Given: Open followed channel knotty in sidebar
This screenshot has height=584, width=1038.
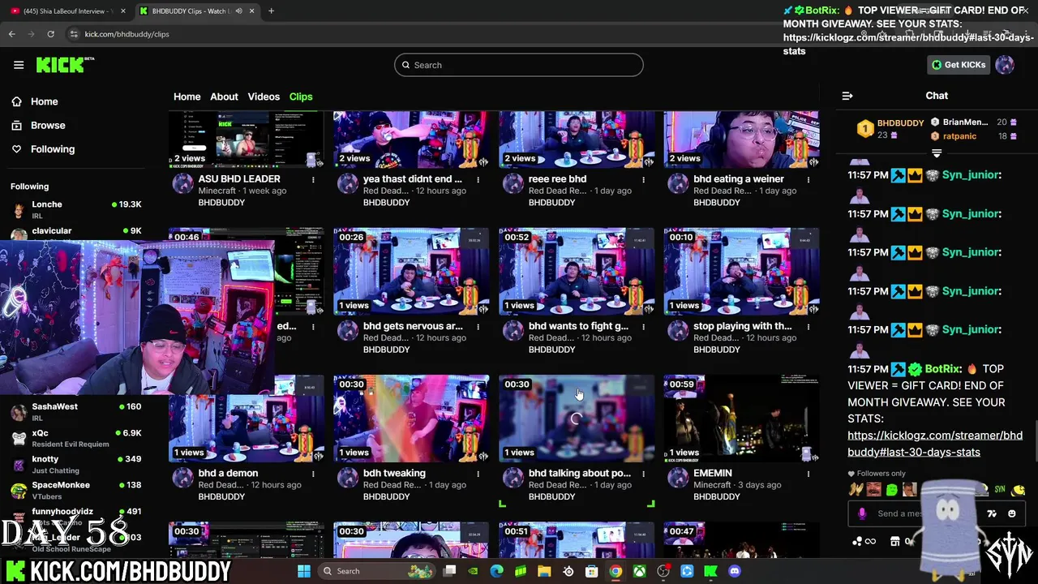Looking at the screenshot, I should click(75, 465).
